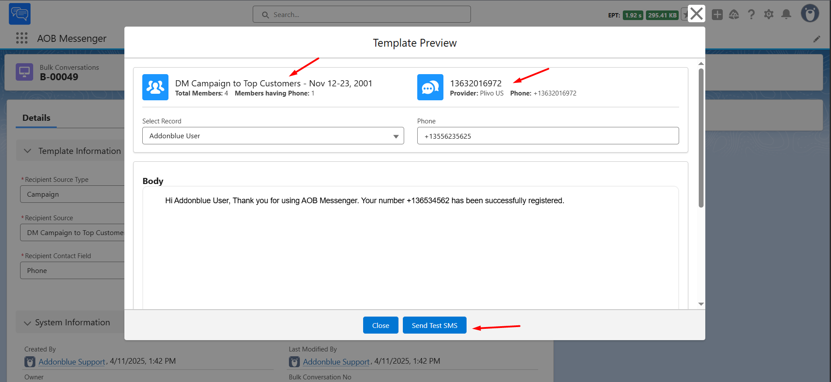Click the global Search box
This screenshot has height=382, width=831.
362,14
